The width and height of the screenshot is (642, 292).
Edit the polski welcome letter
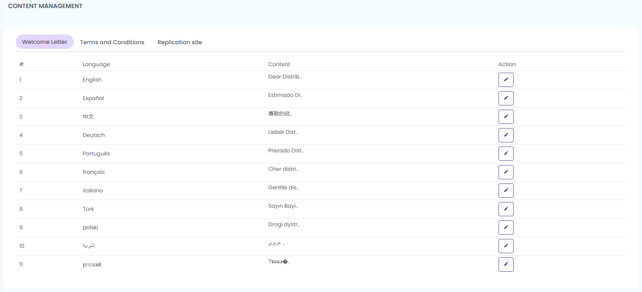click(x=506, y=227)
